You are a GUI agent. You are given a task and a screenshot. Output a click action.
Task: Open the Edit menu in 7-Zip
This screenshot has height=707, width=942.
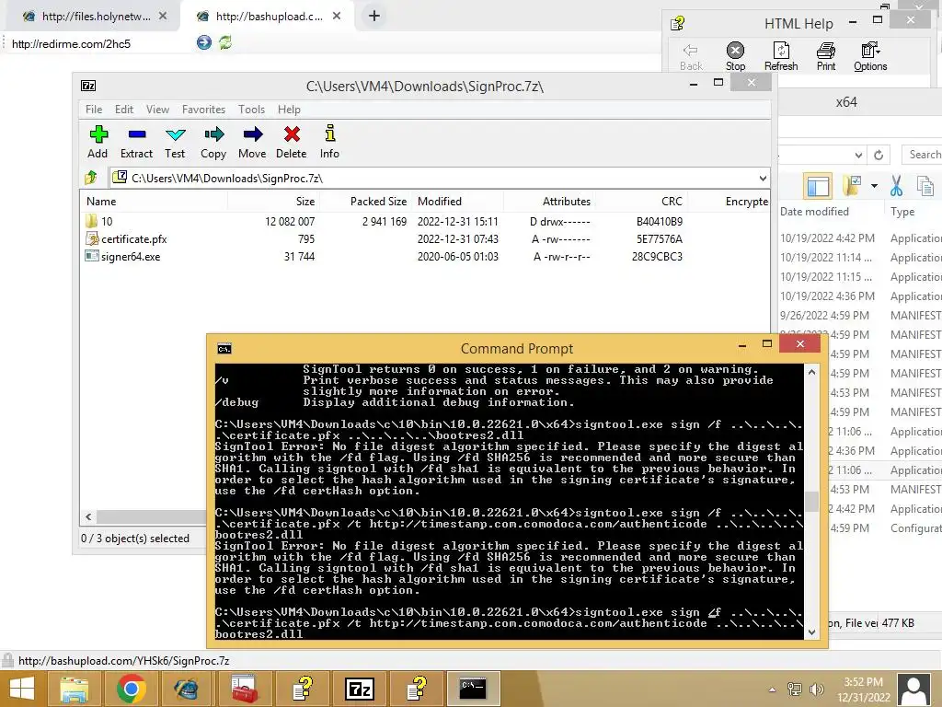tap(124, 110)
